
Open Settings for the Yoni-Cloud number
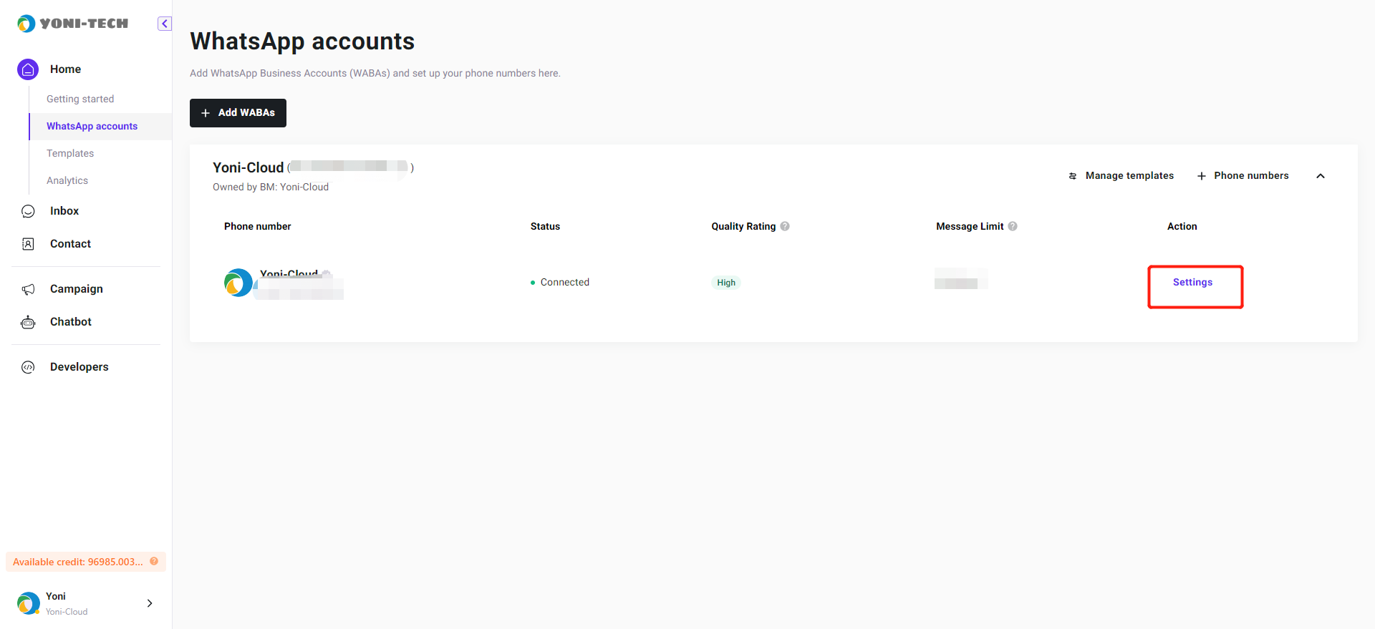tap(1192, 283)
